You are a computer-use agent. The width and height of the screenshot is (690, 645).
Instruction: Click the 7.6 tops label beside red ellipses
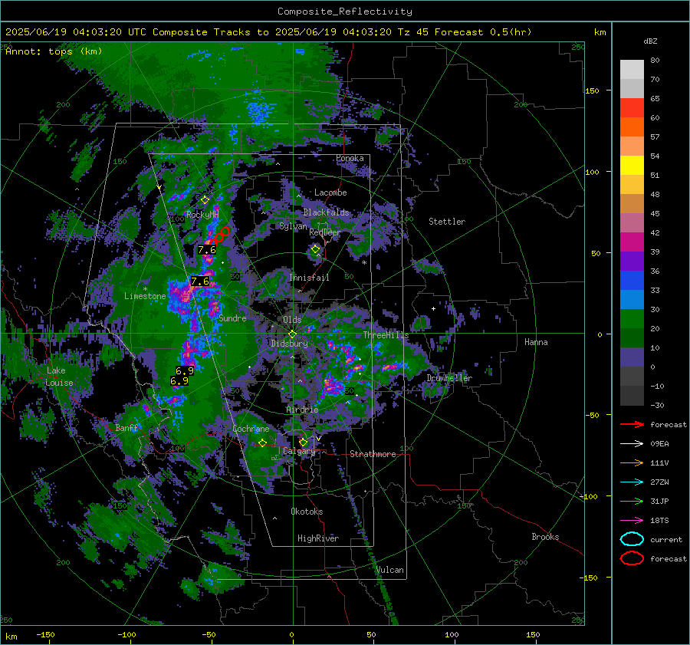(207, 249)
